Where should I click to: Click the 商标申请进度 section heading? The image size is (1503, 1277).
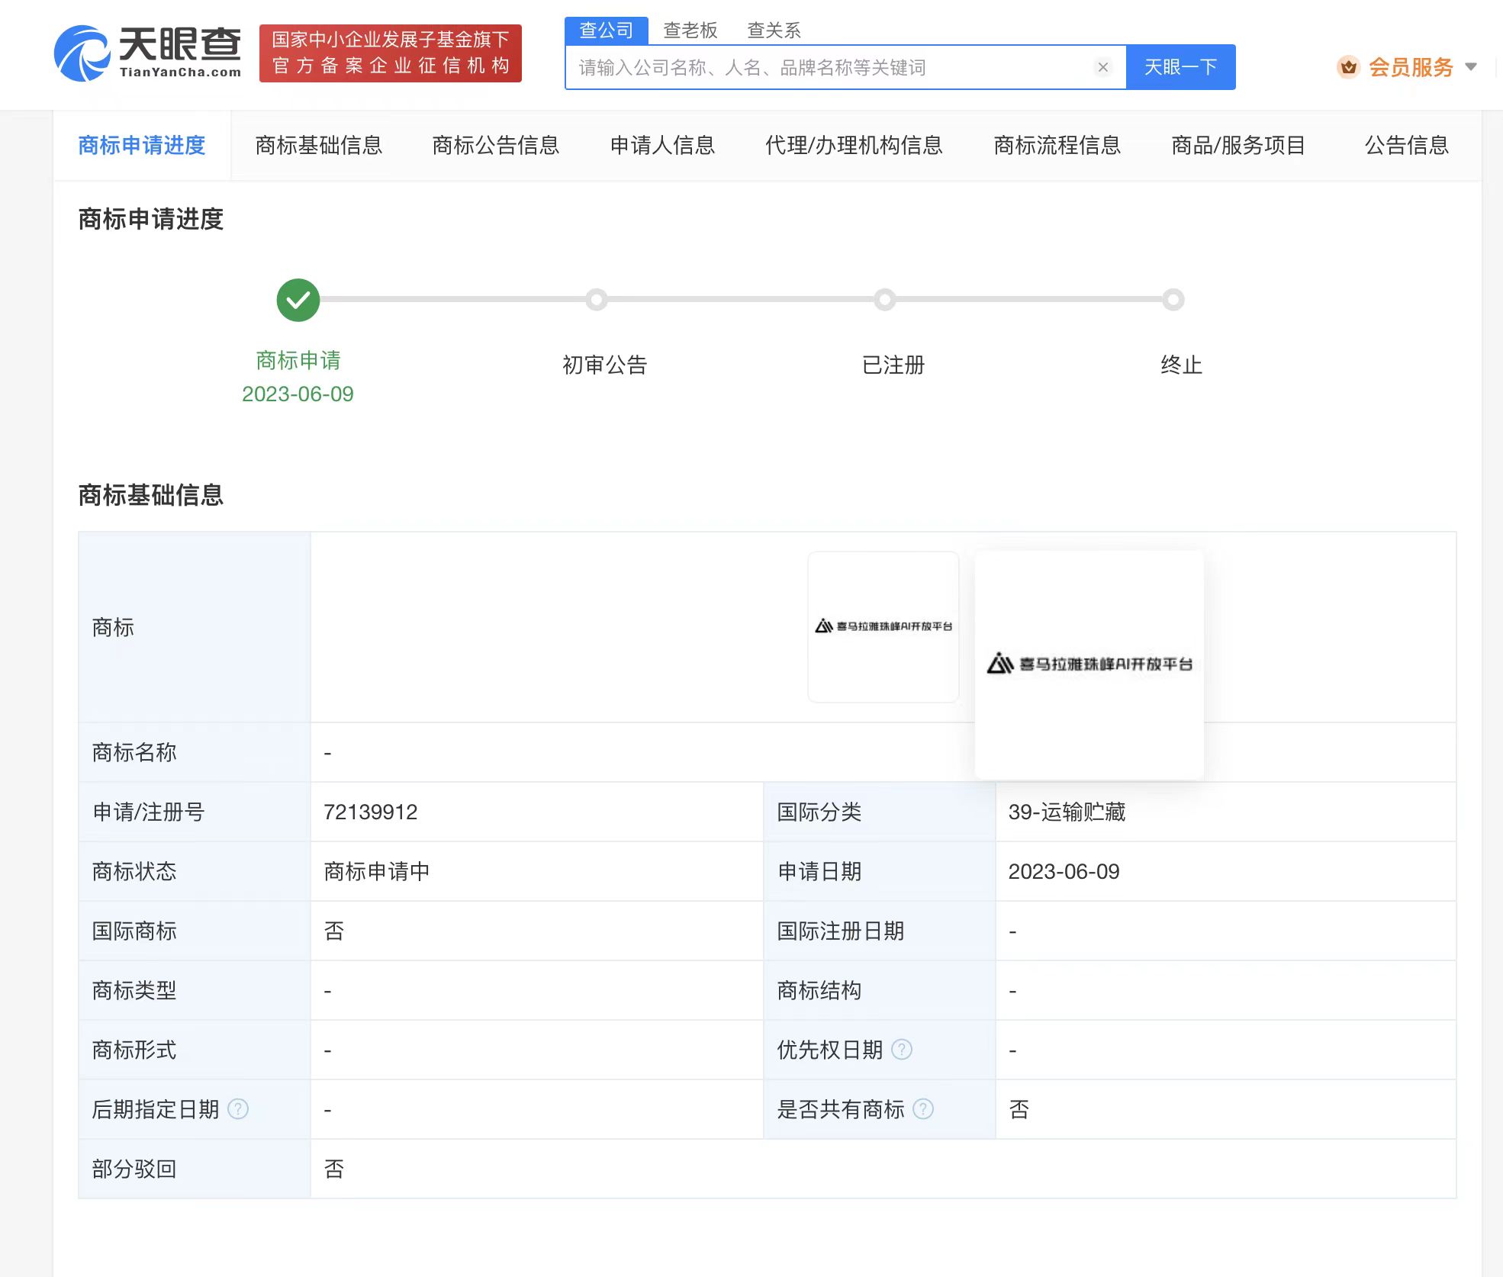(150, 219)
